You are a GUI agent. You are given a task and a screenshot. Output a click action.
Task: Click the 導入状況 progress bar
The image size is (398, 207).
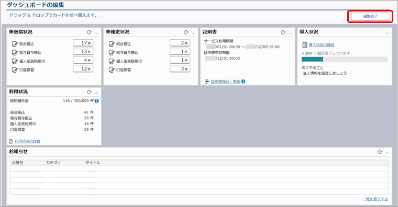(345, 59)
